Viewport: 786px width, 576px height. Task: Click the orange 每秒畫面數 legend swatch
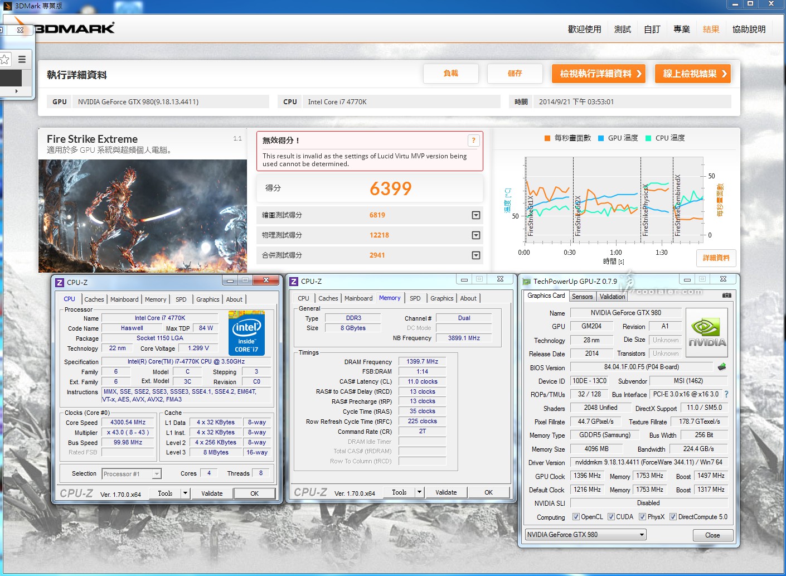(x=547, y=138)
